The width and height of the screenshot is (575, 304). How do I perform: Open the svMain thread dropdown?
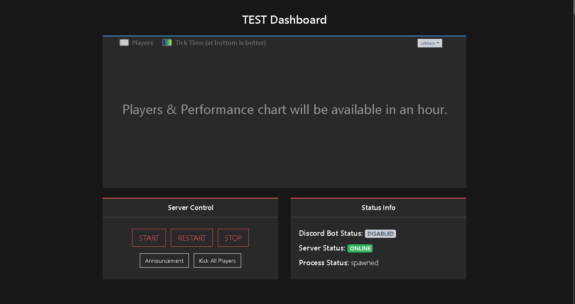[x=430, y=43]
